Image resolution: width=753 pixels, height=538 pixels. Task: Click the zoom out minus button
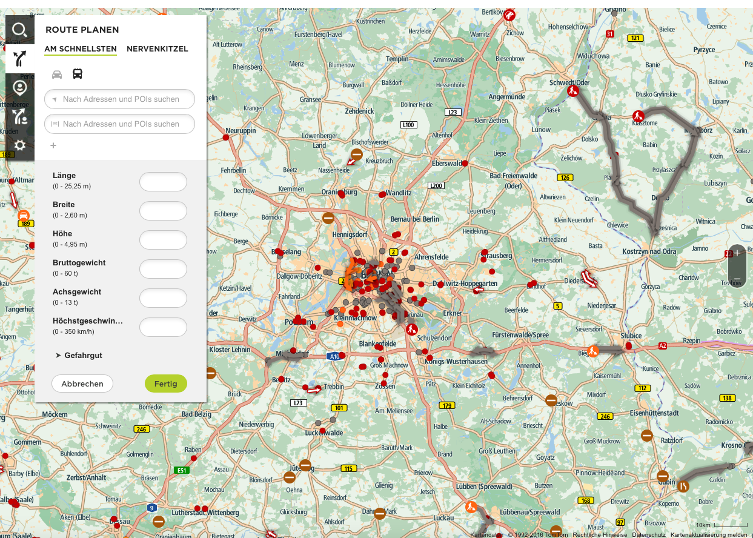[737, 279]
